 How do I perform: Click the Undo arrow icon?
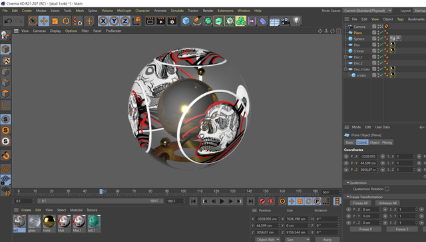click(8, 21)
